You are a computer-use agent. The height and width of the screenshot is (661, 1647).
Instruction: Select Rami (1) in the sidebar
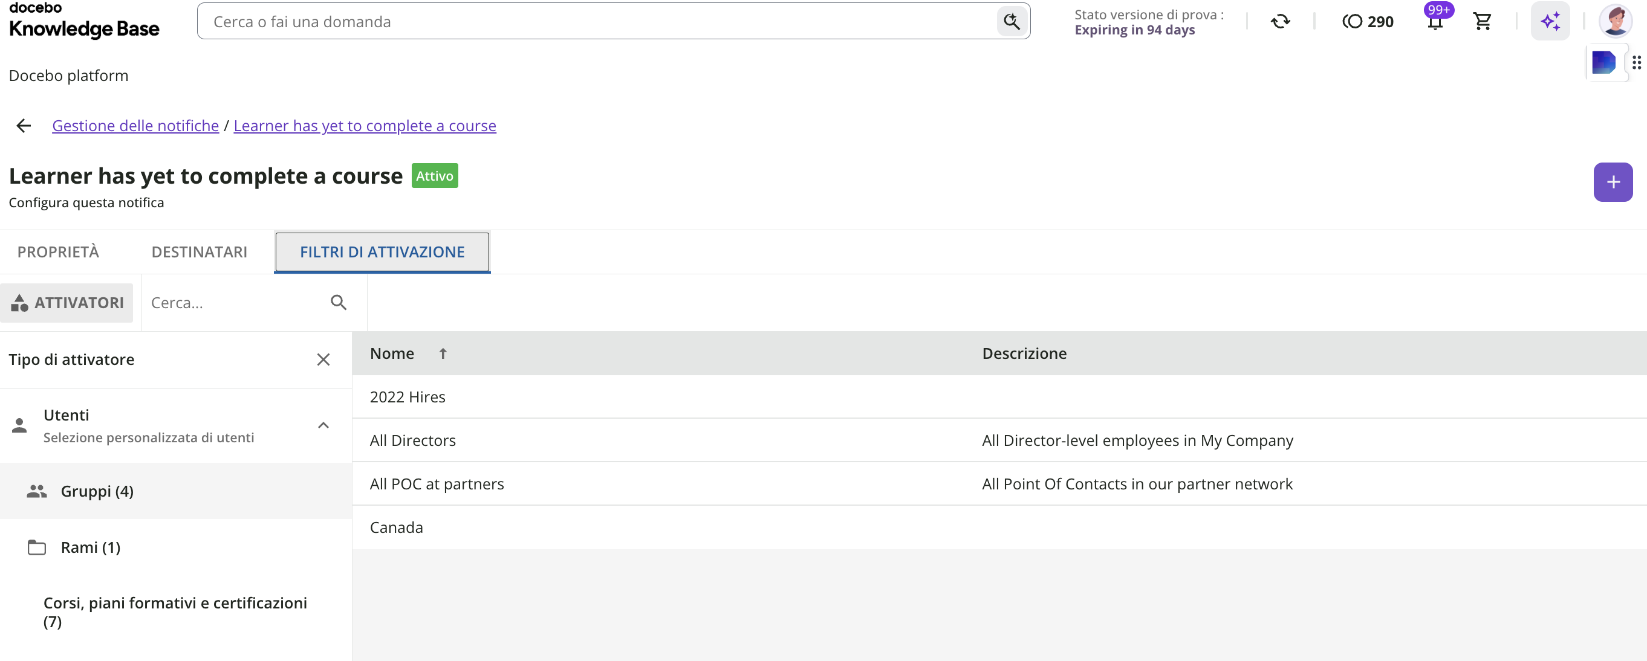(x=176, y=547)
